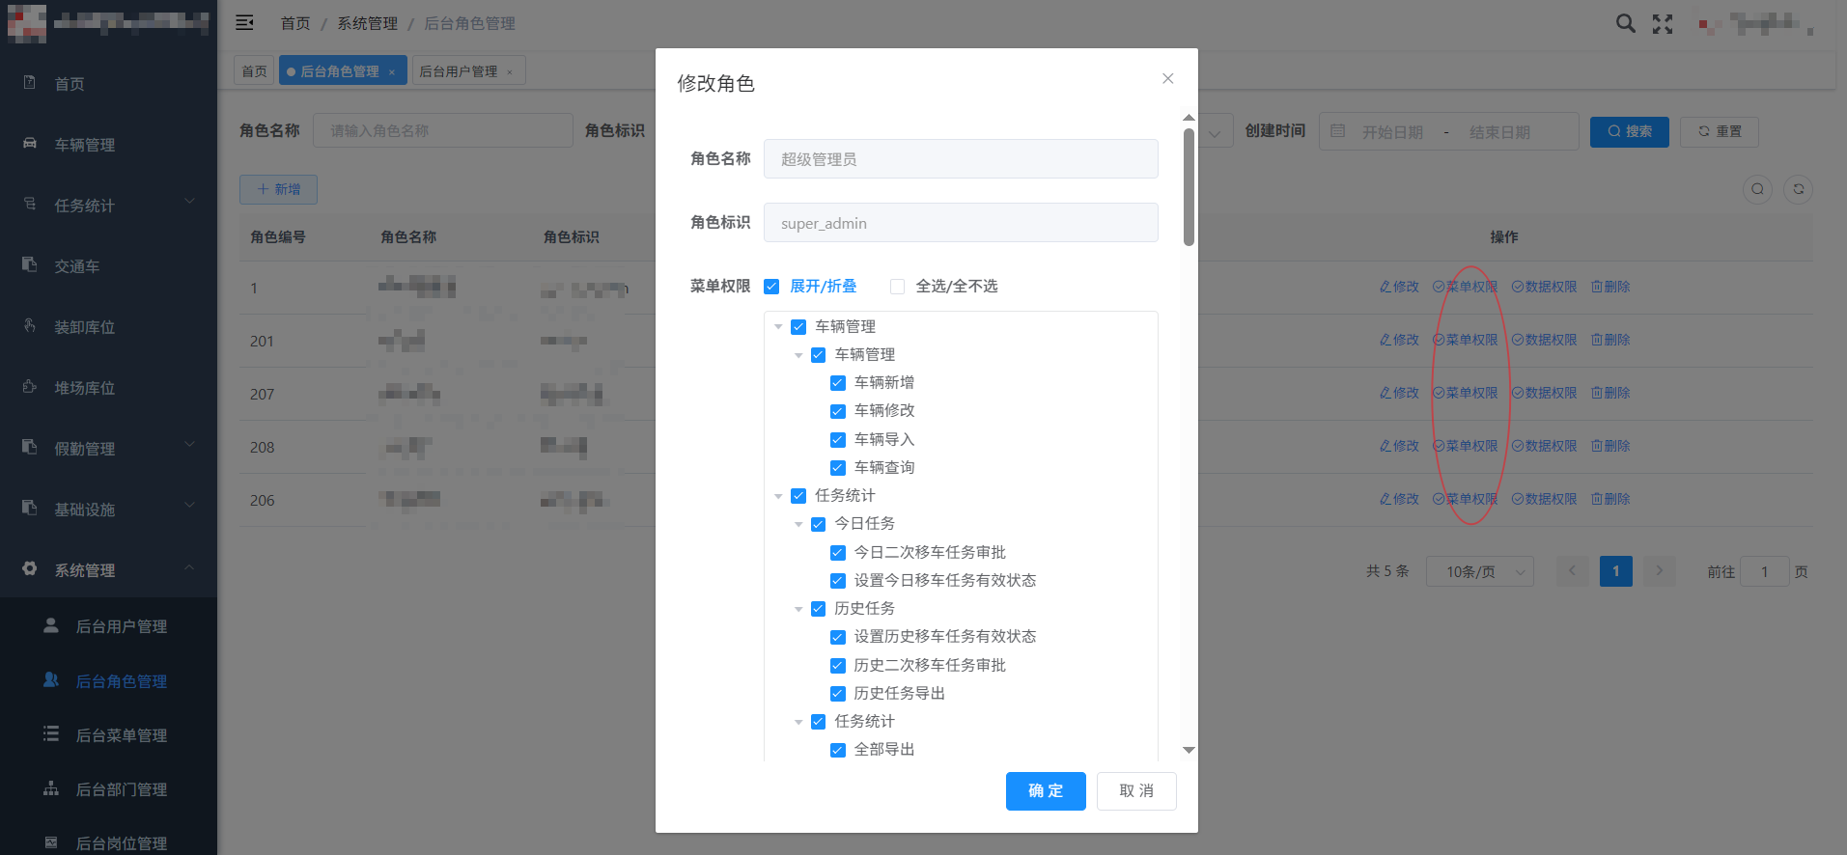1847x855 pixels.
Task: Click the 重置 reset button
Action: (1720, 131)
